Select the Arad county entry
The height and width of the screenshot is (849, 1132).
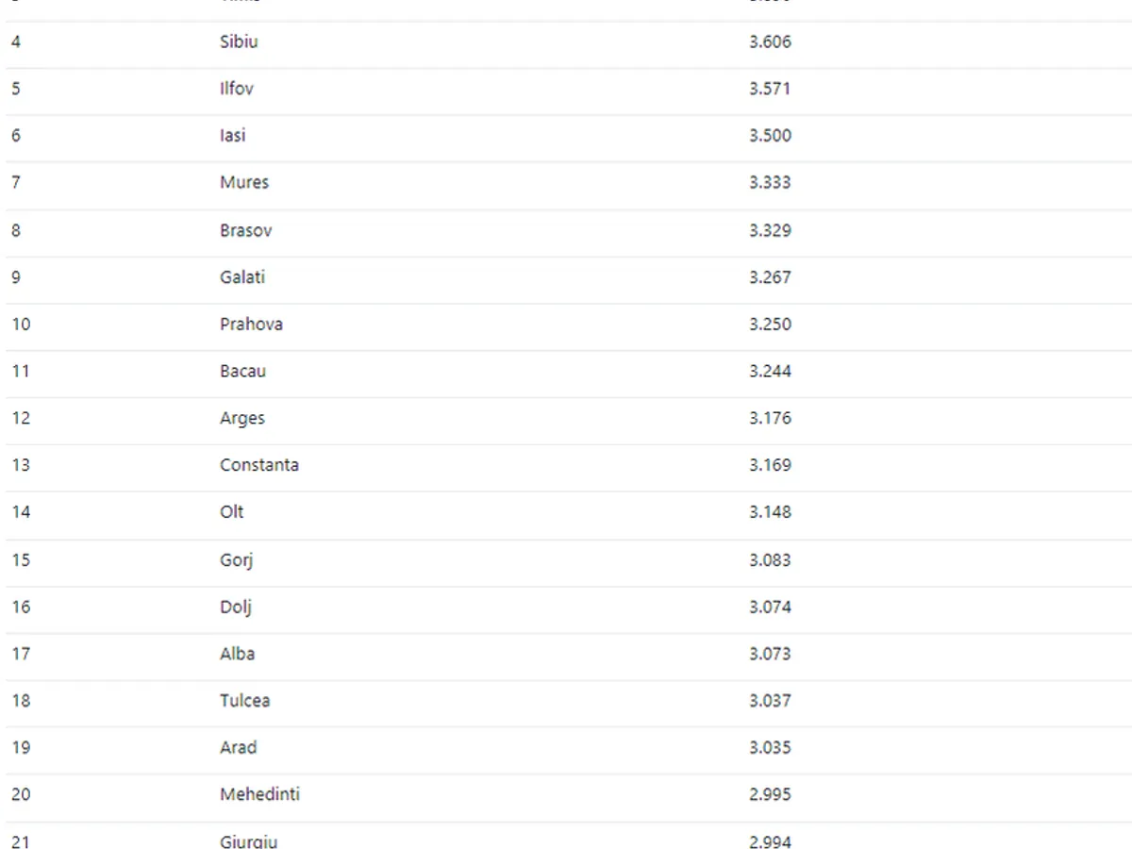pos(239,747)
